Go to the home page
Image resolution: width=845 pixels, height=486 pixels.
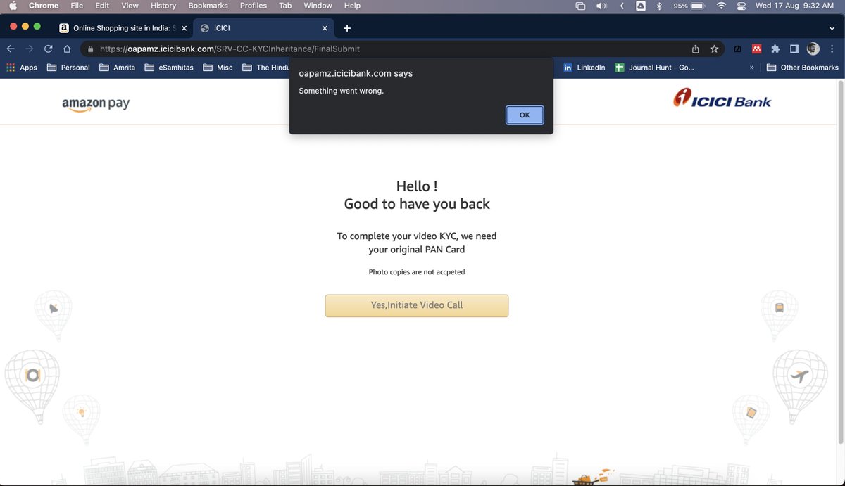(67, 49)
